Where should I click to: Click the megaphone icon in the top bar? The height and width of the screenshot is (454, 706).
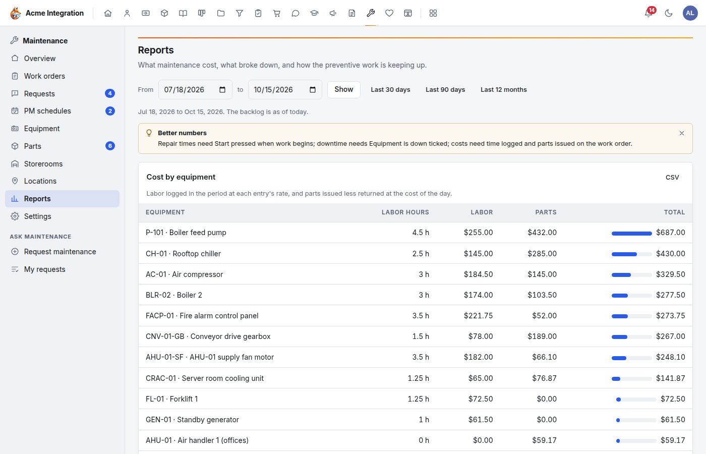(333, 13)
